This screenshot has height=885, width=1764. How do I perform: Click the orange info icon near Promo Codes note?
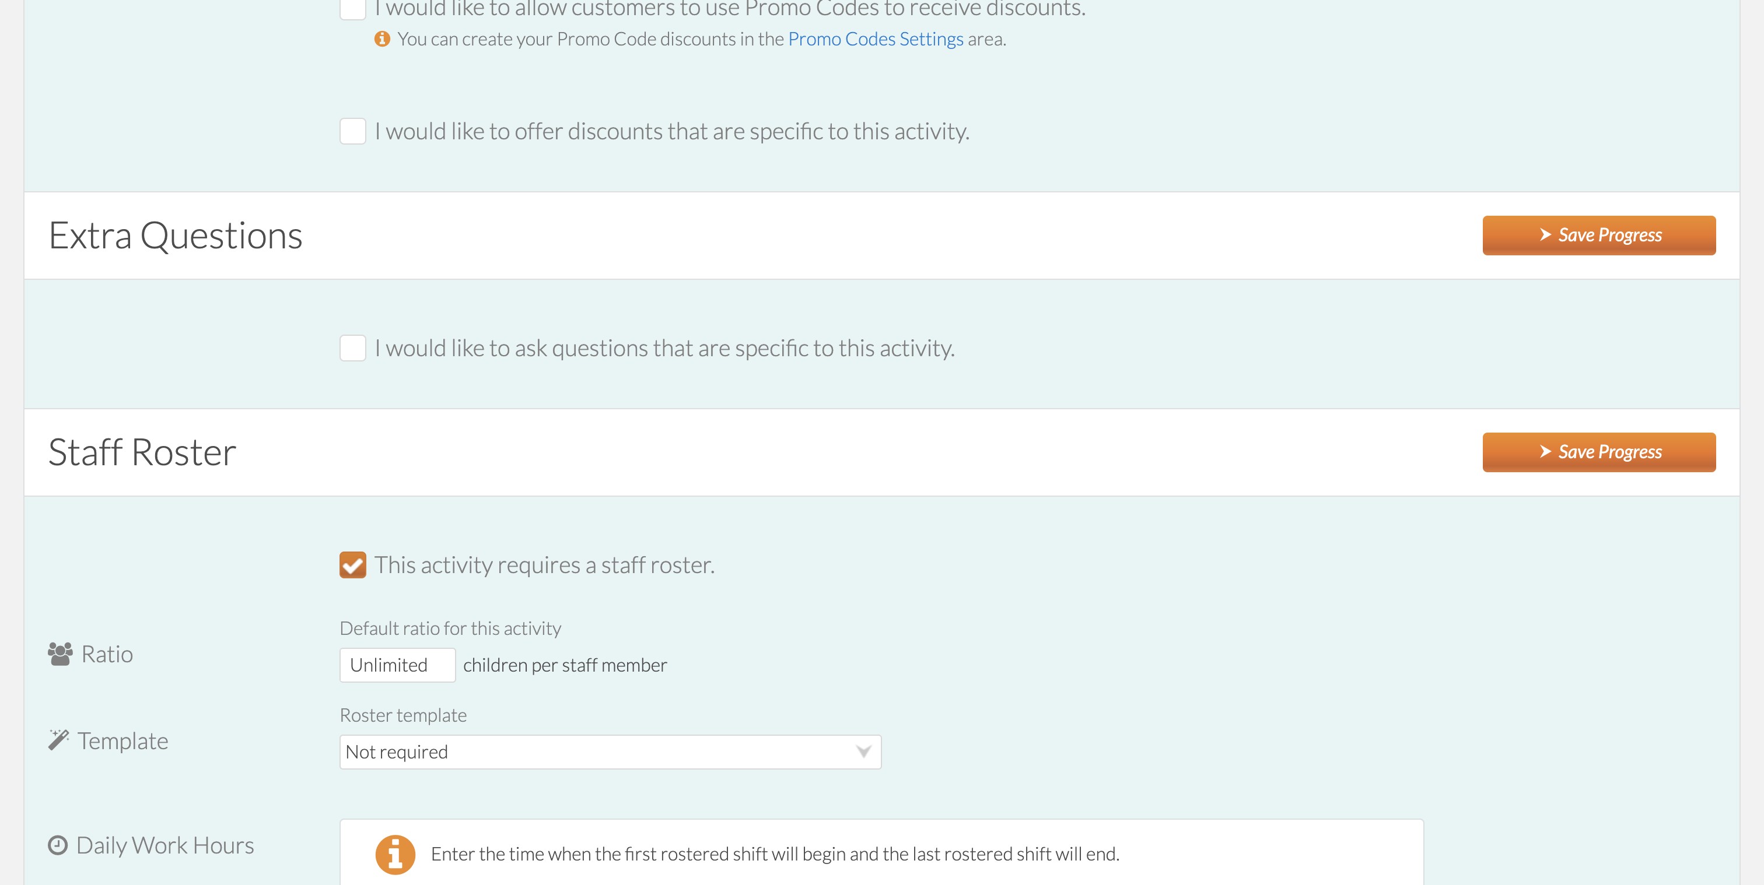[382, 39]
